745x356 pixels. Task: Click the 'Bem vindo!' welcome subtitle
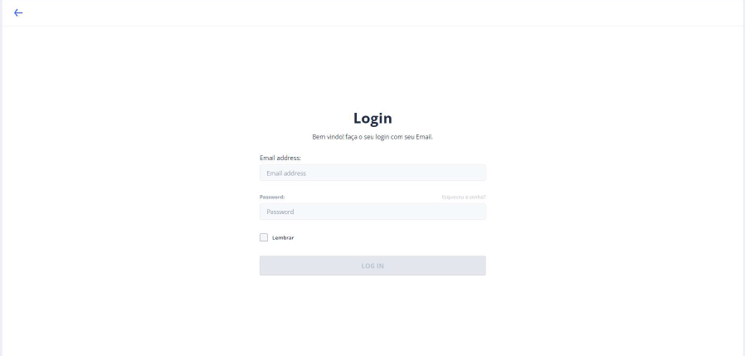(372, 137)
